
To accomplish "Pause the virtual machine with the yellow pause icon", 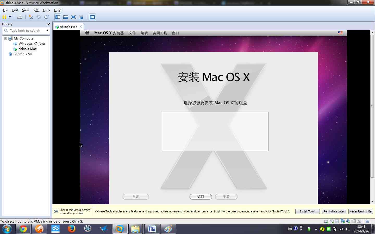I will tap(4, 17).
